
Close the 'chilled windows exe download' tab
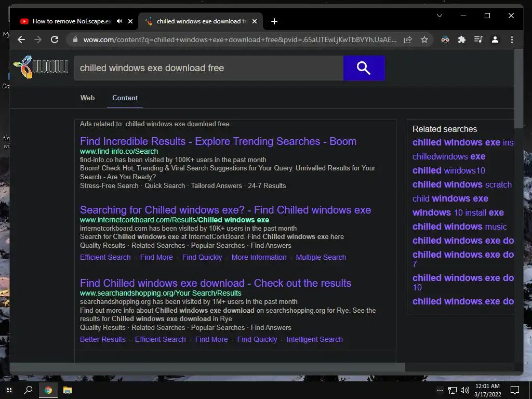[x=255, y=21]
